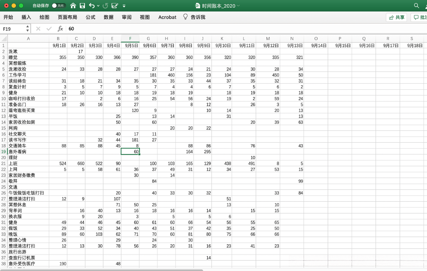The height and width of the screenshot is (271, 427).
Task: Click the 背单词 row label
Action: coord(15,210)
